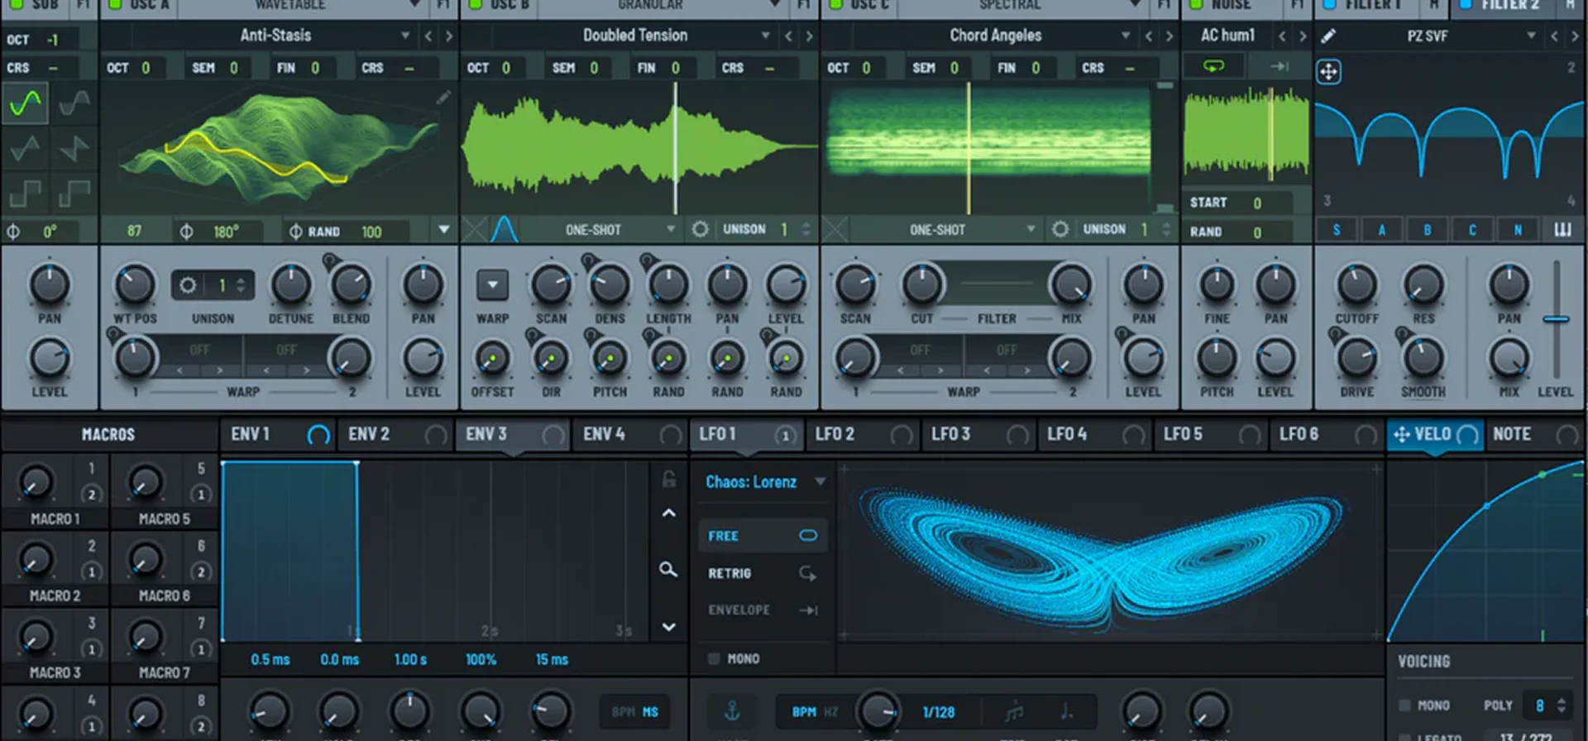The image size is (1588, 741).
Task: Switch to the ENV 1 tab
Action: pyautogui.click(x=278, y=434)
